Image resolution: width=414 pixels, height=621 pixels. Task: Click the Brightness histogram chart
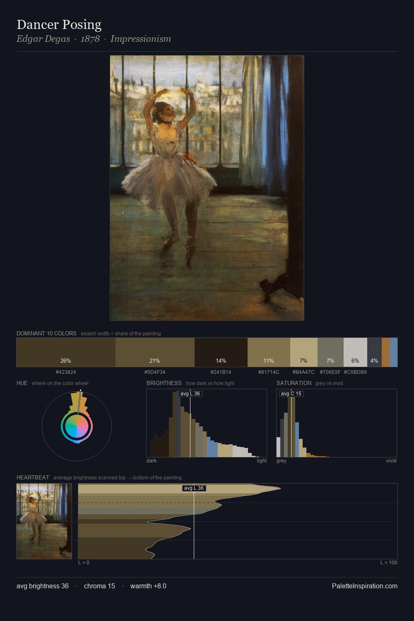pyautogui.click(x=207, y=423)
